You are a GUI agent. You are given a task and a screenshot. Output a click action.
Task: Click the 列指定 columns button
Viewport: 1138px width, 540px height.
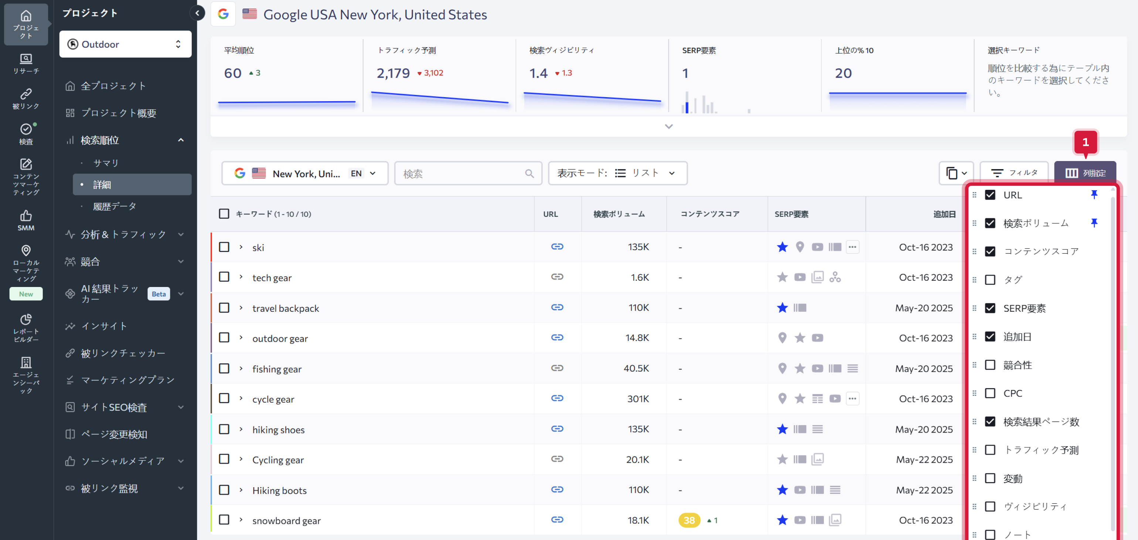point(1085,173)
